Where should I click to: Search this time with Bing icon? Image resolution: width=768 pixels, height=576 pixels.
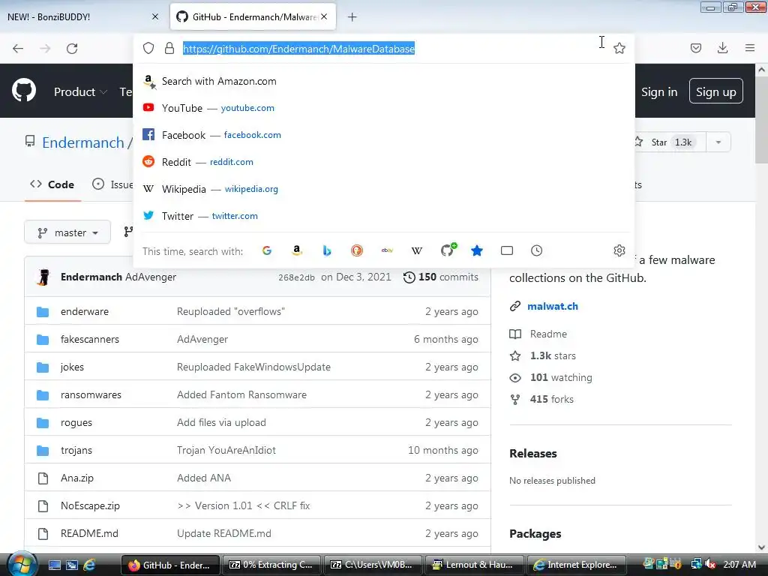[327, 250]
